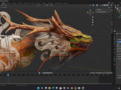
Task: Switch perspective/orthographic with grid icon
Action: click(93, 25)
